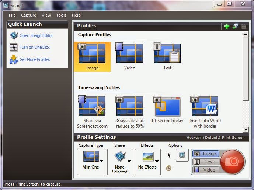Click the Share None Selected icon
The width and height of the screenshot is (254, 190).
pyautogui.click(x=120, y=156)
